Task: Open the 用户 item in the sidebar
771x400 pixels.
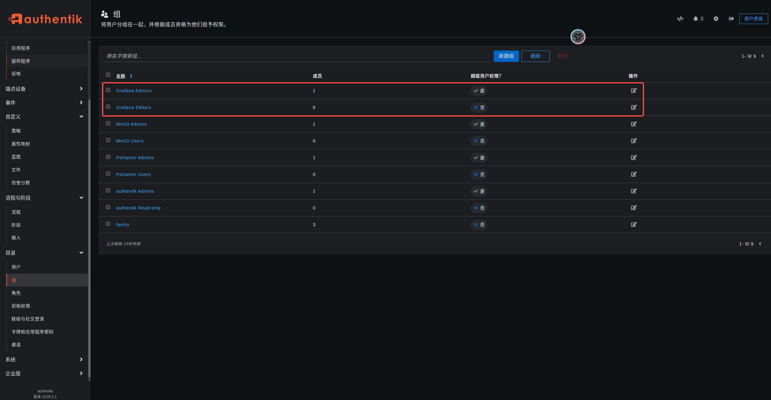Action: tap(16, 267)
